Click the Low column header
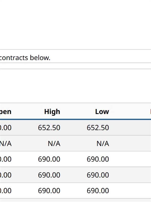Viewport: 151px width, 202px height. (102, 112)
